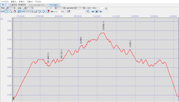Screen dimensions: 179x102
Task: Select first plug sensor icon
Action: (x=39, y=11)
